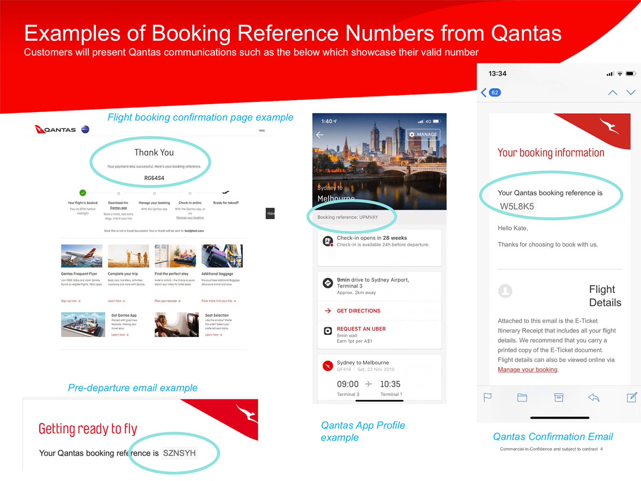Click the Getting ready to fly heading
641x481 pixels.
pyautogui.click(x=88, y=429)
